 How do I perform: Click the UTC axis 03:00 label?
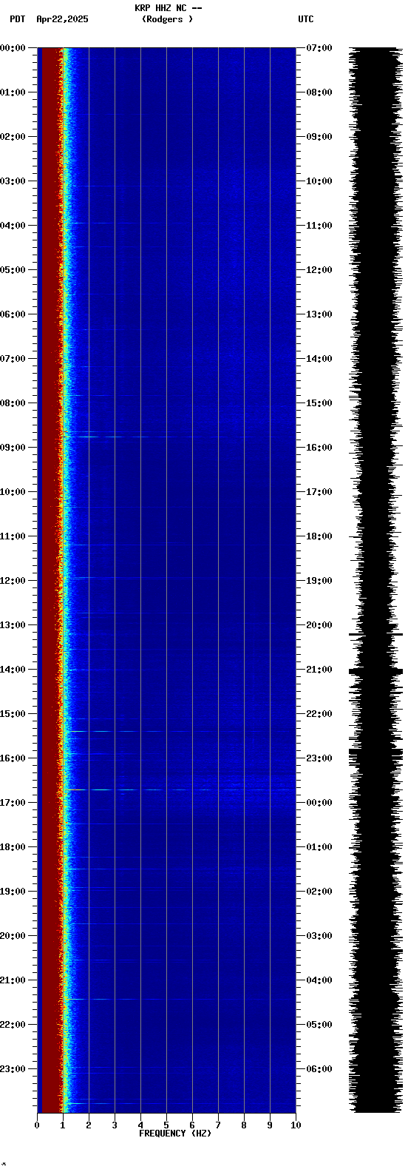click(319, 936)
